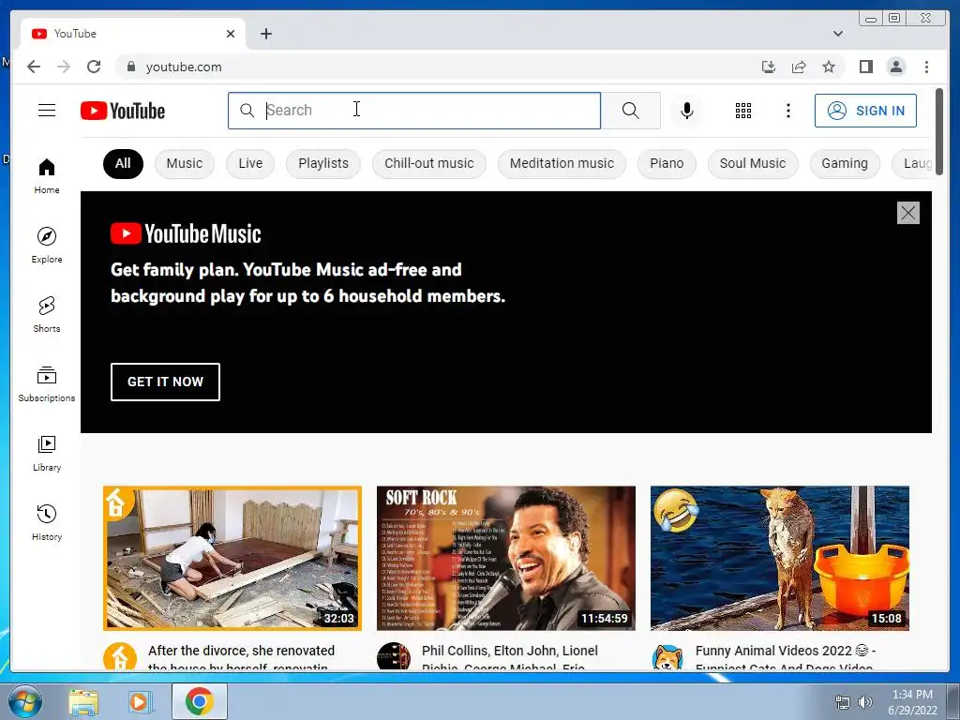The image size is (960, 720).
Task: Go to Home in sidebar
Action: tap(47, 176)
